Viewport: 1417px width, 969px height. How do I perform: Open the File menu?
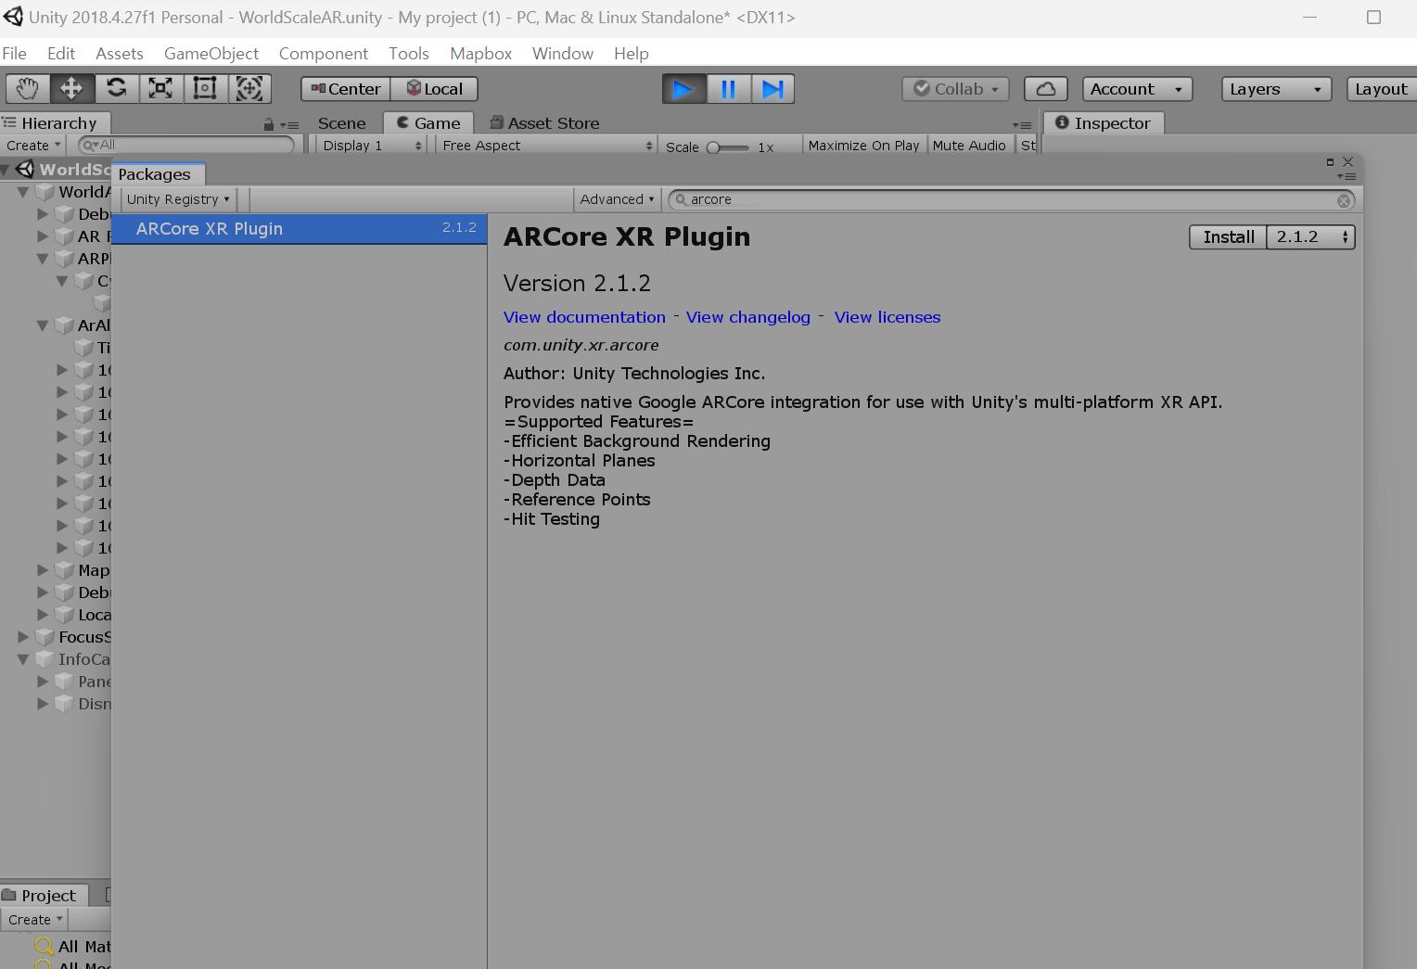coord(14,54)
